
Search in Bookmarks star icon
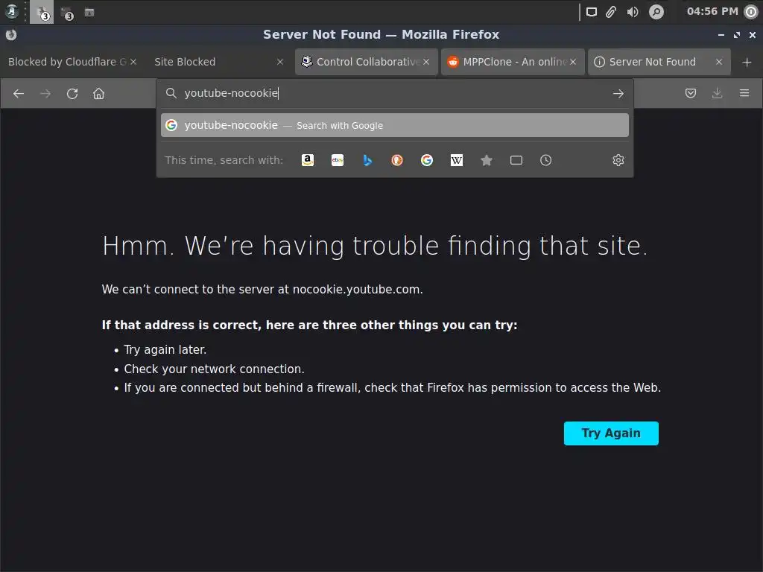[x=486, y=160]
